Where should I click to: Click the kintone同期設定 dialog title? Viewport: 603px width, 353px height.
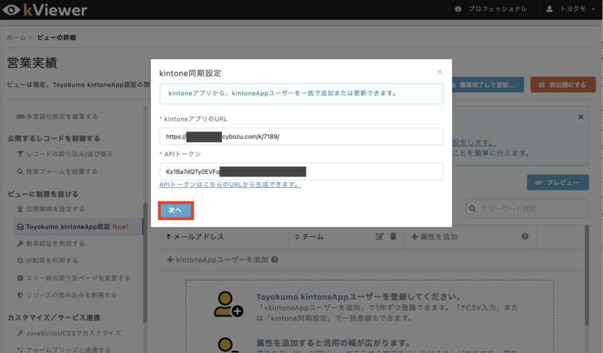(190, 73)
